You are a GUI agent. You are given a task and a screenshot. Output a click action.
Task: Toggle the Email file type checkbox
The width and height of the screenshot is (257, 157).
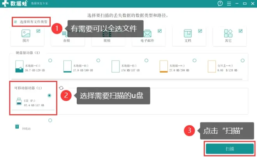160,30
